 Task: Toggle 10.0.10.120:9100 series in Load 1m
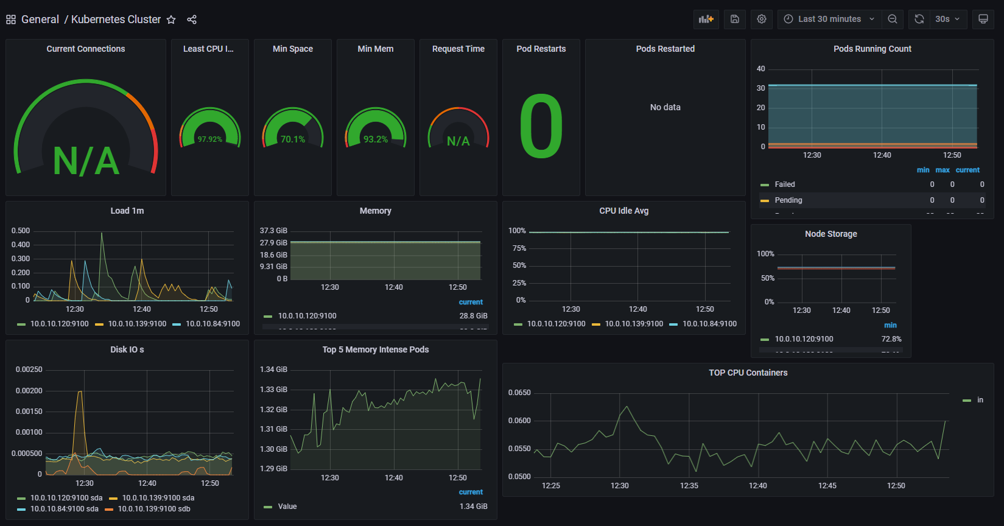click(x=60, y=324)
